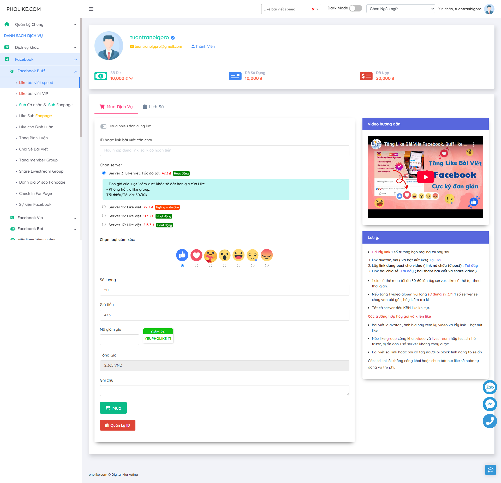Select the heart Love reaction emoji

click(x=196, y=255)
